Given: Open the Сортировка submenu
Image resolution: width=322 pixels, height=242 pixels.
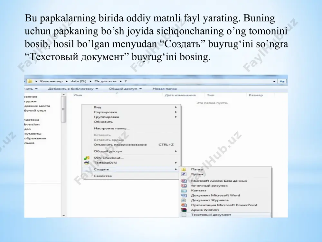Looking at the screenshot, I should click(131, 112).
